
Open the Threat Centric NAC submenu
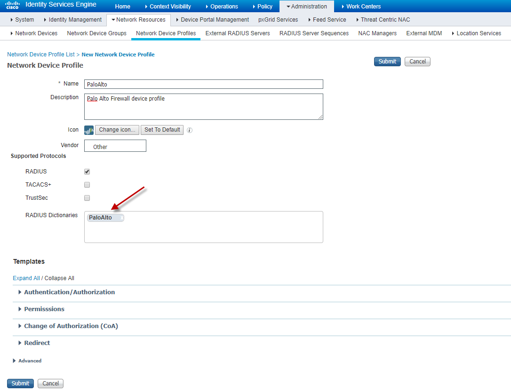click(383, 20)
